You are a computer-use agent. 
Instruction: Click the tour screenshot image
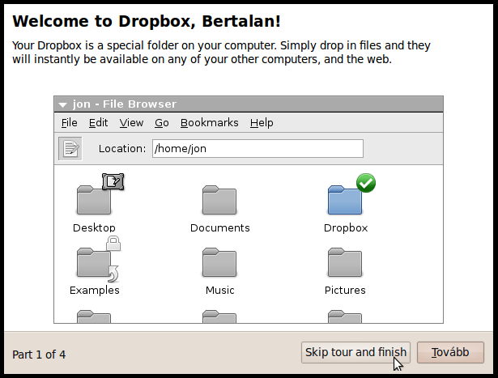(249, 210)
